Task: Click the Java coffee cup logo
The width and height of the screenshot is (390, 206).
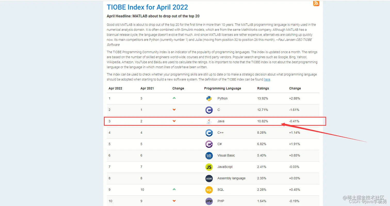Action: [x=209, y=121]
